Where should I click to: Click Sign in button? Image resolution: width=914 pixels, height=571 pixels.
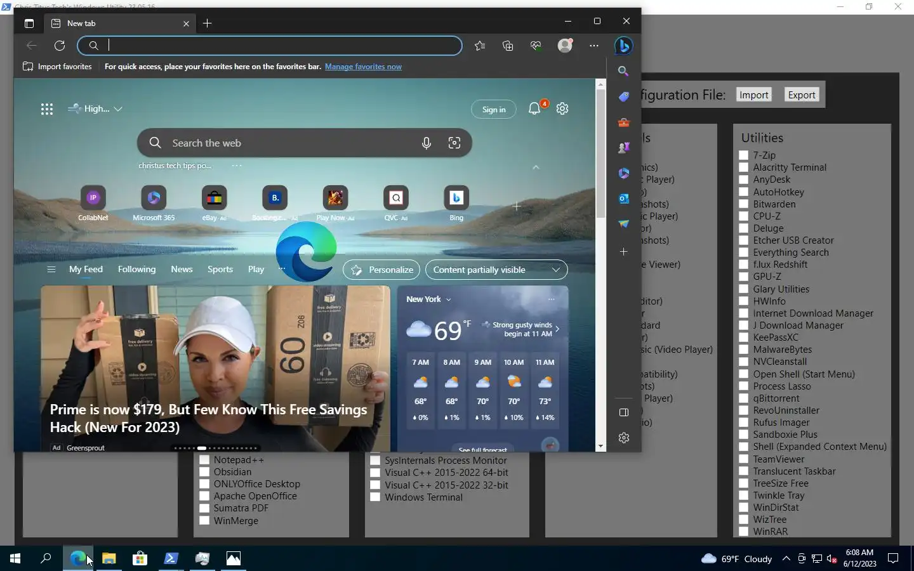[x=494, y=109]
